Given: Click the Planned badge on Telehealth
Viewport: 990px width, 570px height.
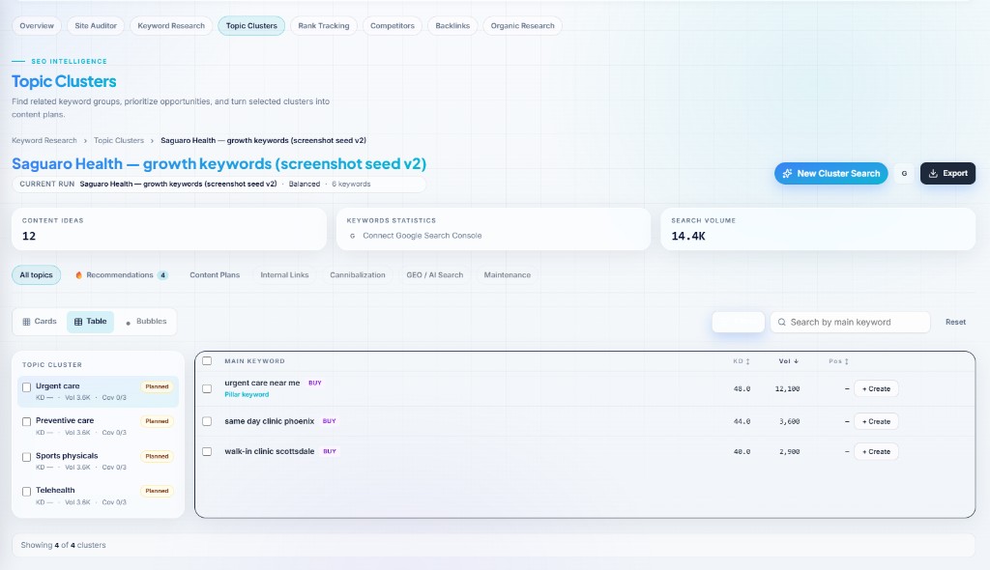Looking at the screenshot, I should 158,491.
